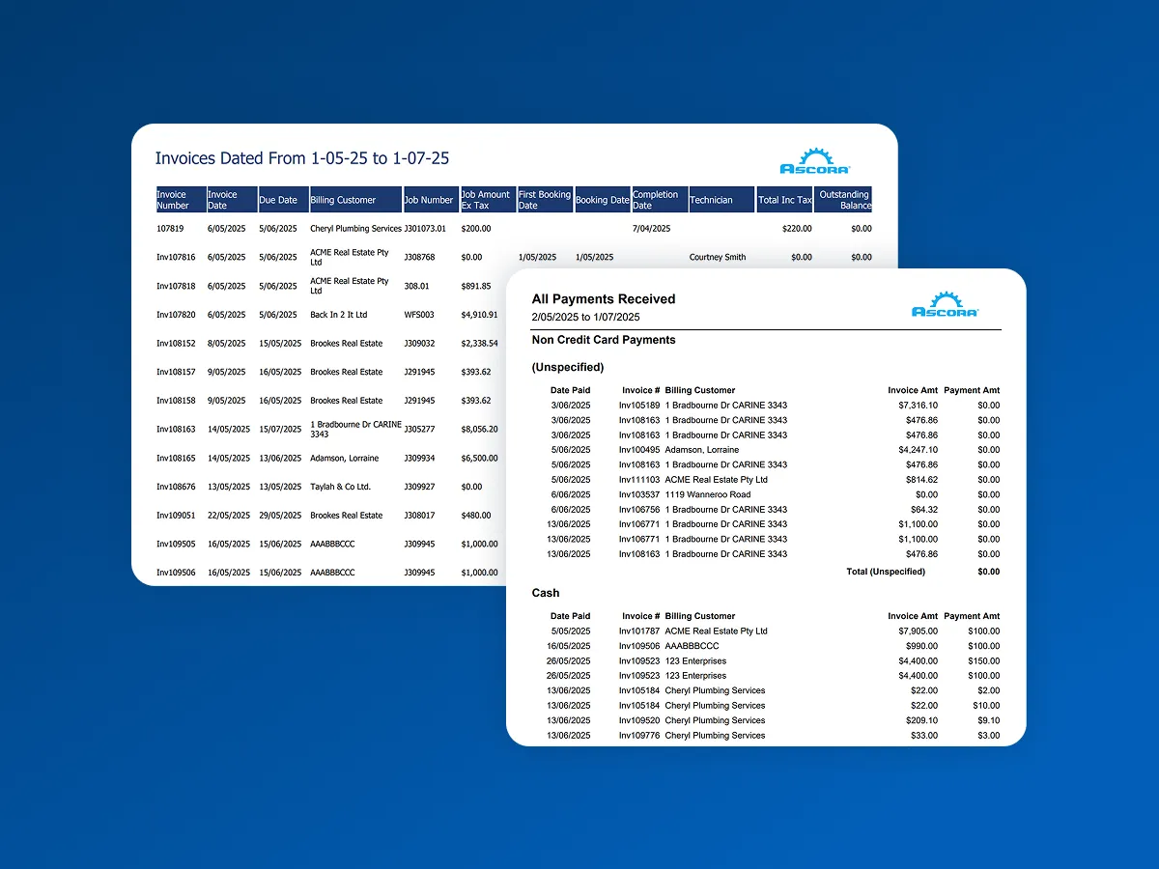Click the Total (Unspecified) label
1159x869 pixels.
click(x=886, y=572)
